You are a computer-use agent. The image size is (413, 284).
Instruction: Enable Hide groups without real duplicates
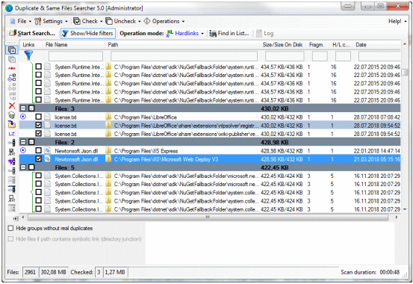click(x=10, y=229)
